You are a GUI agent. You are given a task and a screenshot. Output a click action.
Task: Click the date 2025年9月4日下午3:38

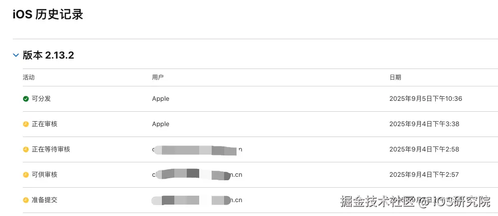point(424,124)
